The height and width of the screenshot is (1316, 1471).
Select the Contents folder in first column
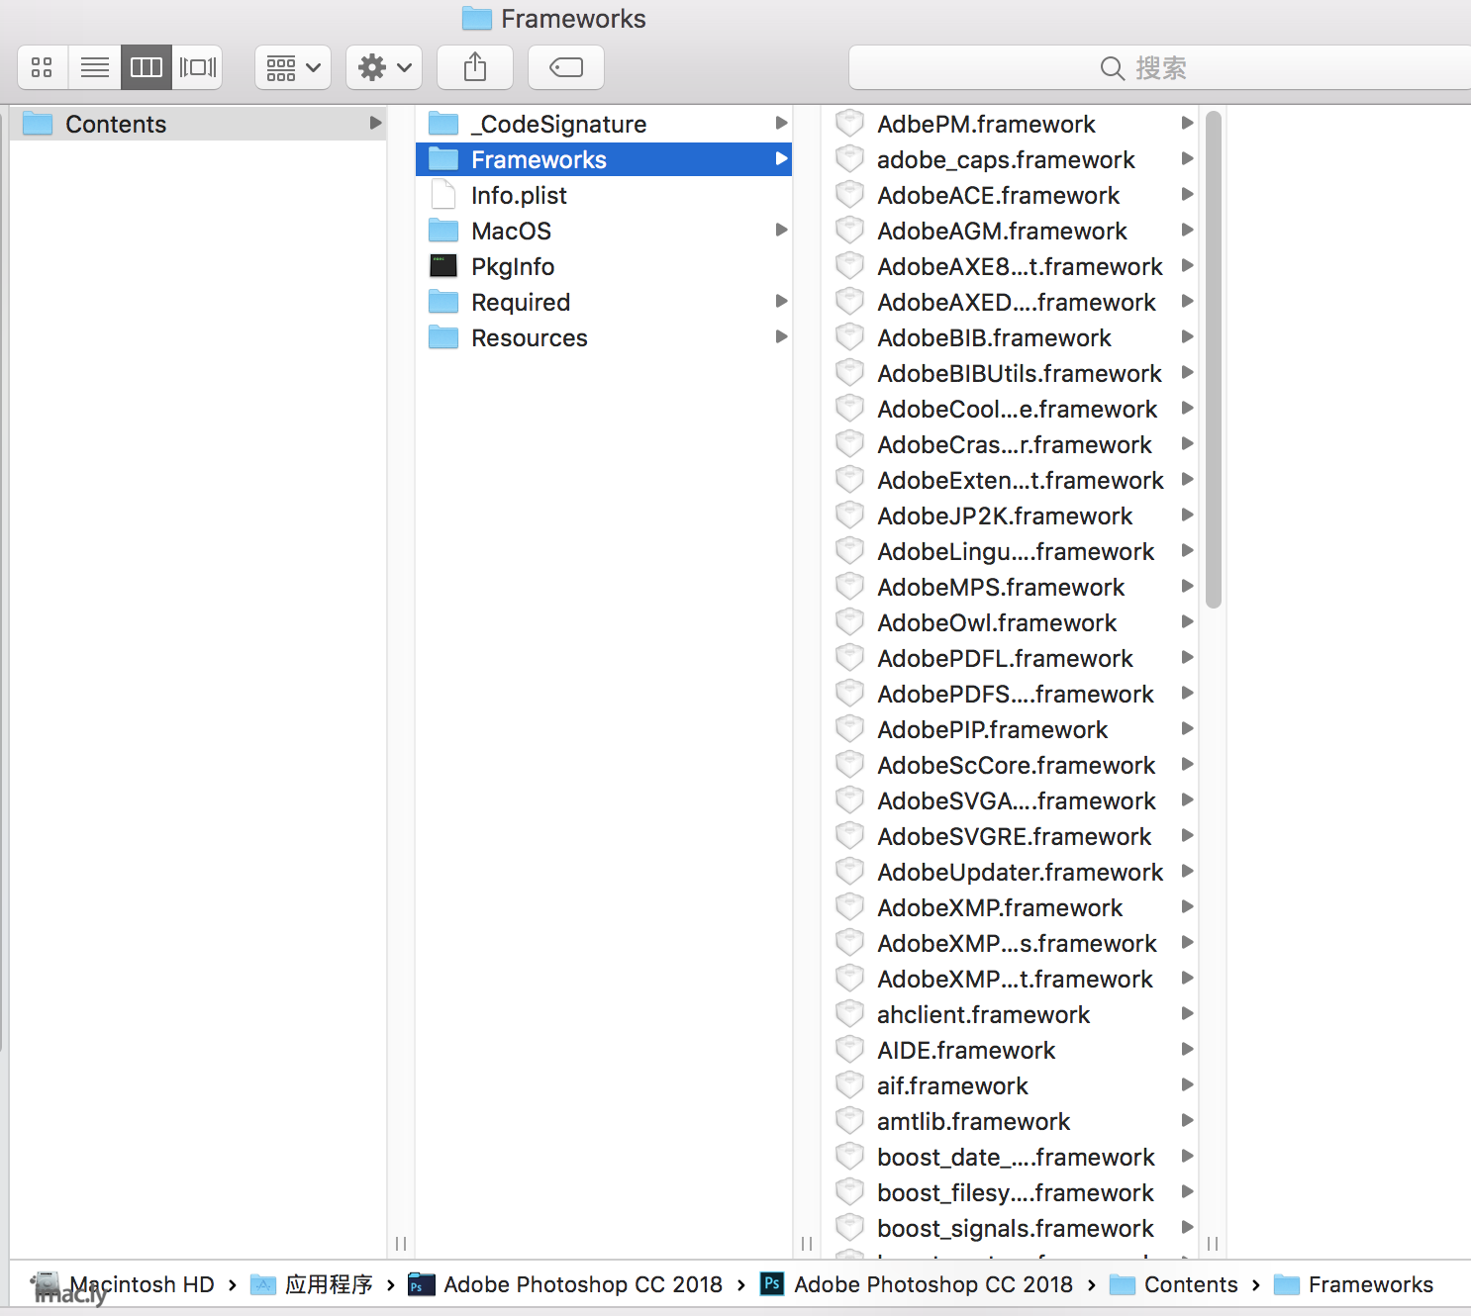(x=198, y=124)
